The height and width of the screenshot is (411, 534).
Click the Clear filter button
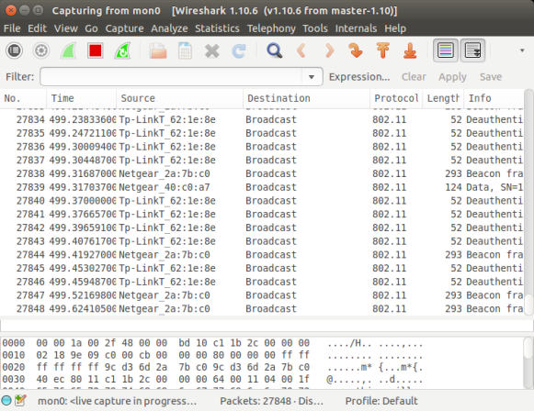[x=414, y=77]
